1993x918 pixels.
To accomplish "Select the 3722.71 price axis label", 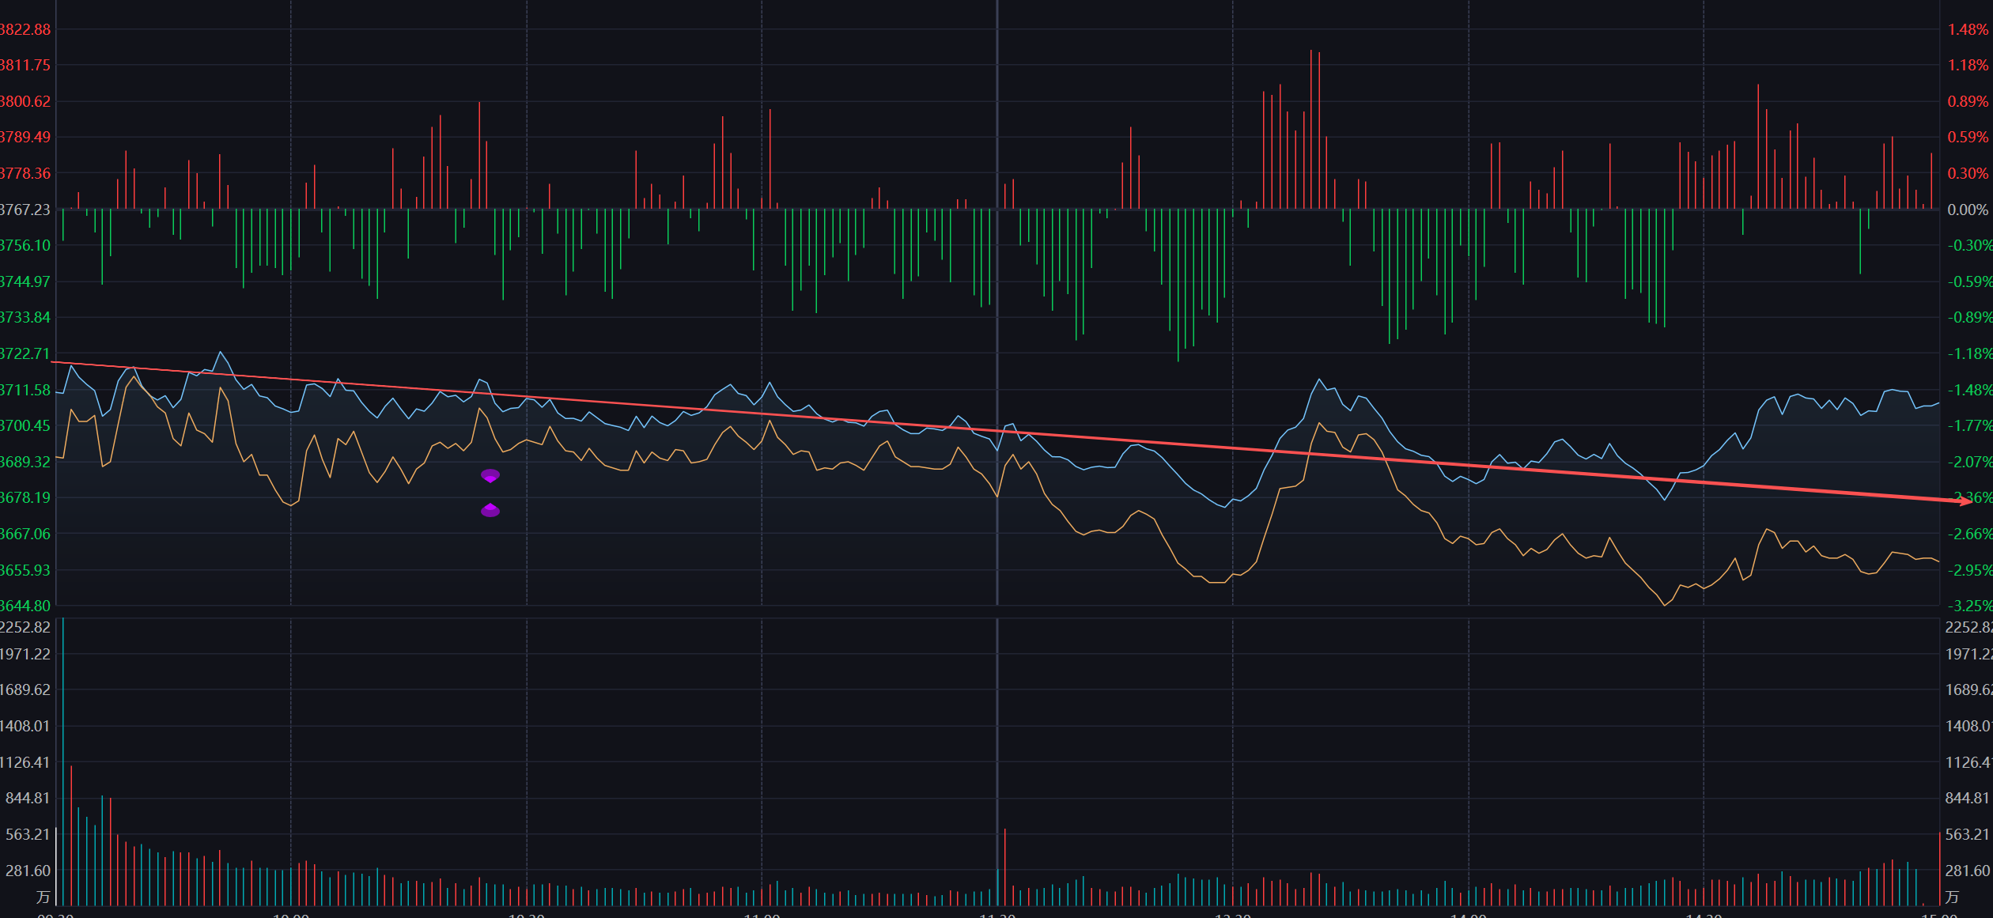I will tap(25, 353).
